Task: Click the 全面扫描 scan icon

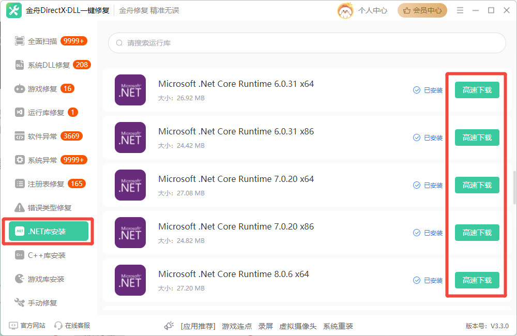Action: point(20,41)
